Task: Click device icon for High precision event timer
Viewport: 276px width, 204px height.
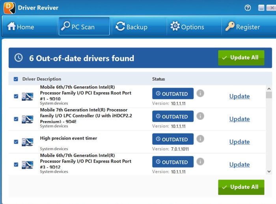Action: click(28, 142)
